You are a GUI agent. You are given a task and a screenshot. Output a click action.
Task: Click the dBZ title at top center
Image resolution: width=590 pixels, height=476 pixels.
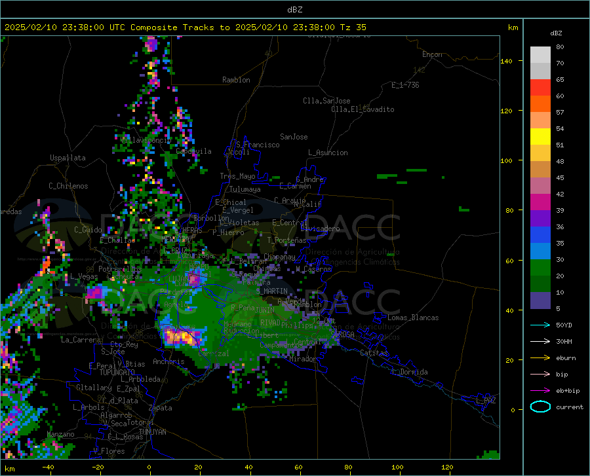click(294, 10)
